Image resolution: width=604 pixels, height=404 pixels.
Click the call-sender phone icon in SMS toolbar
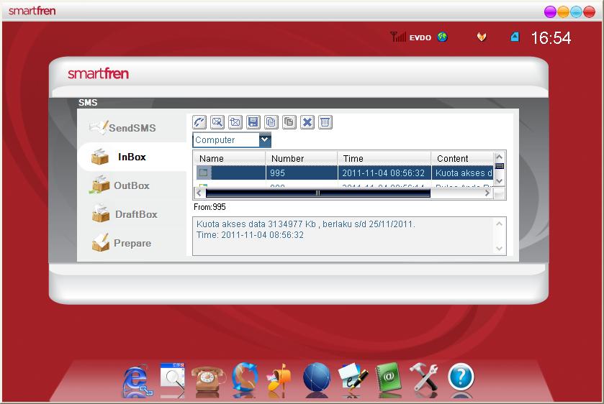point(199,122)
